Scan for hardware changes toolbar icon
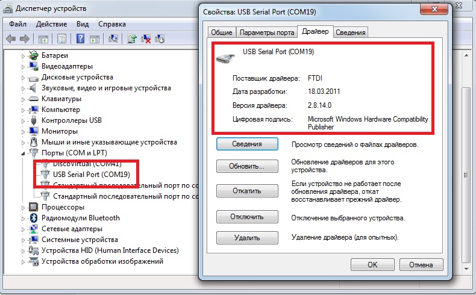 pyautogui.click(x=113, y=39)
